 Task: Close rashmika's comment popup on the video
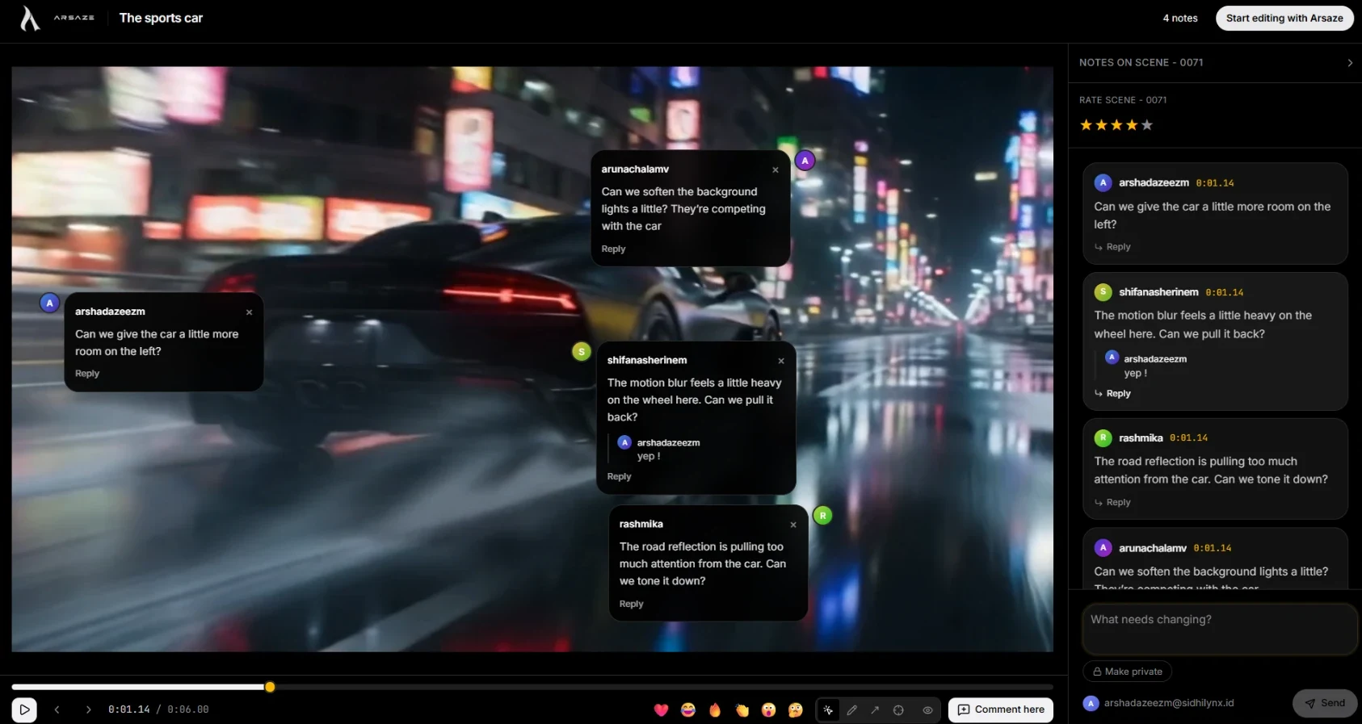pos(793,525)
